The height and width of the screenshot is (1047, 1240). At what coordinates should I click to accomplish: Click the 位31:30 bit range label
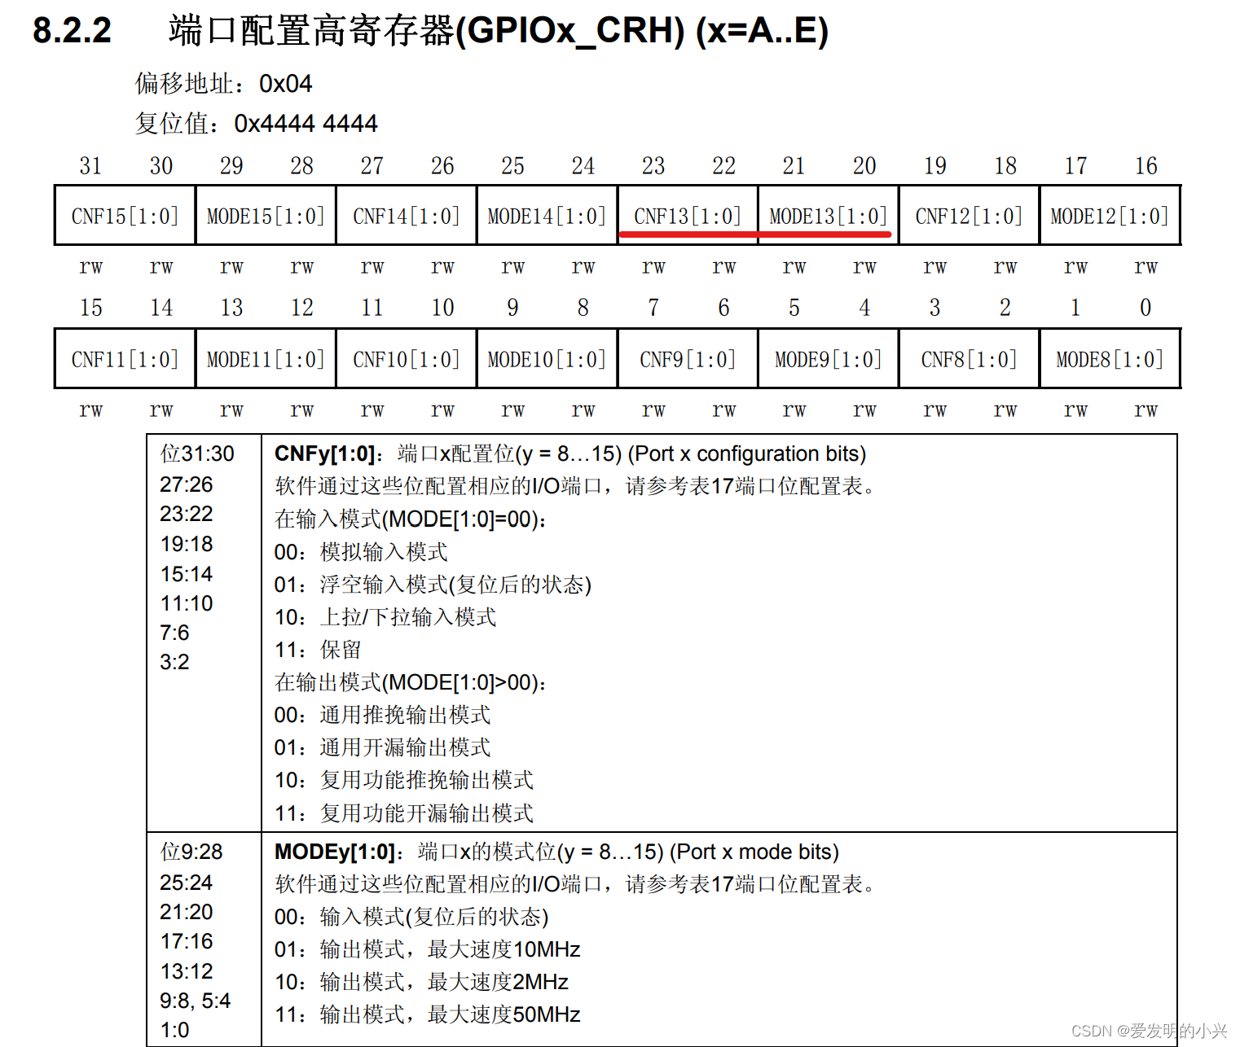coord(197,453)
